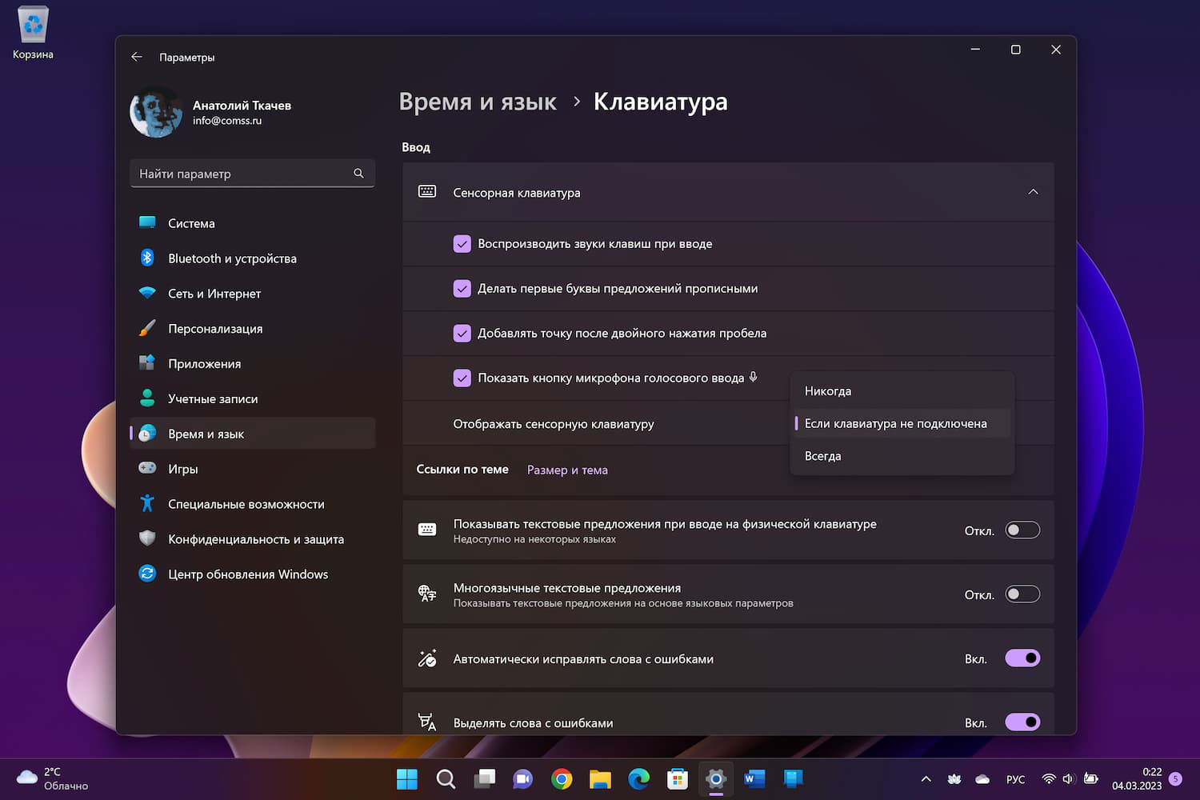Click info@comss.ru under the account name
This screenshot has height=800, width=1200.
pos(227,121)
